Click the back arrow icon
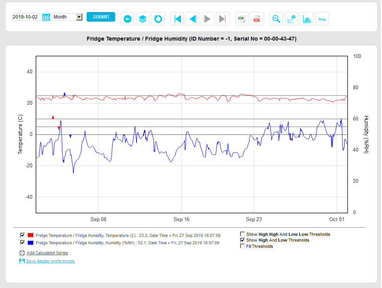Image resolution: width=382 pixels, height=288 pixels. point(127,19)
